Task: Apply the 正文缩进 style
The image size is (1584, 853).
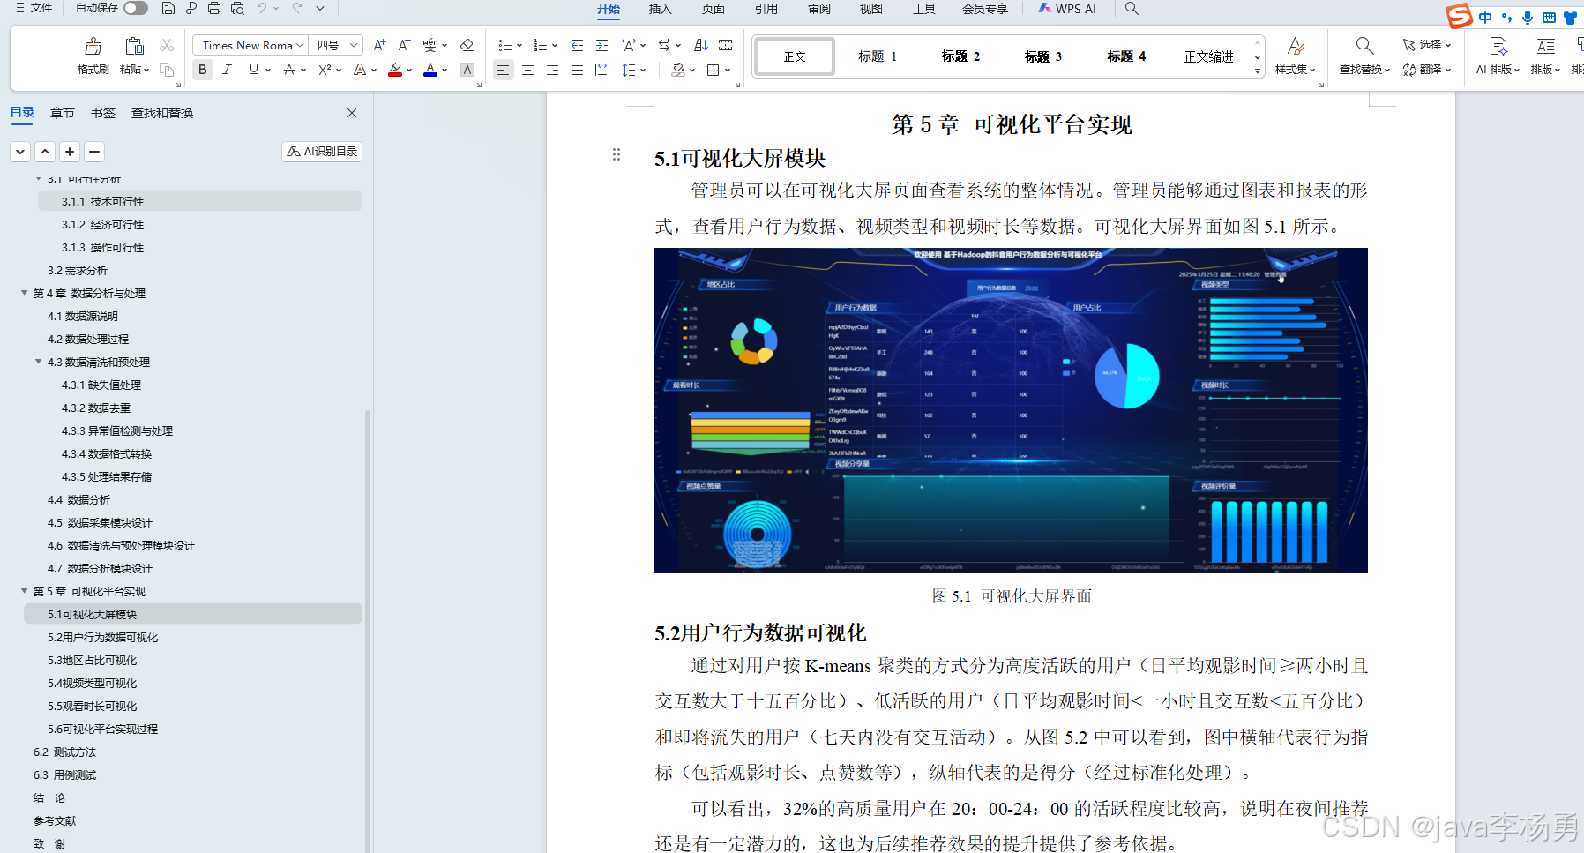Action: (1209, 56)
